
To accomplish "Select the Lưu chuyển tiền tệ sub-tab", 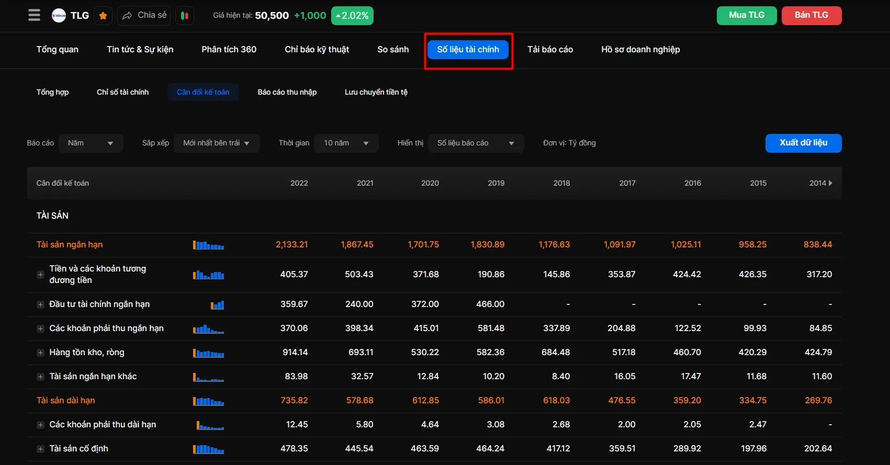I will pyautogui.click(x=376, y=92).
